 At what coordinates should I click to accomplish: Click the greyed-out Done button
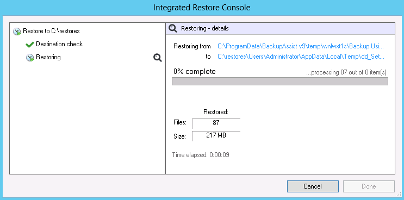[x=369, y=186]
